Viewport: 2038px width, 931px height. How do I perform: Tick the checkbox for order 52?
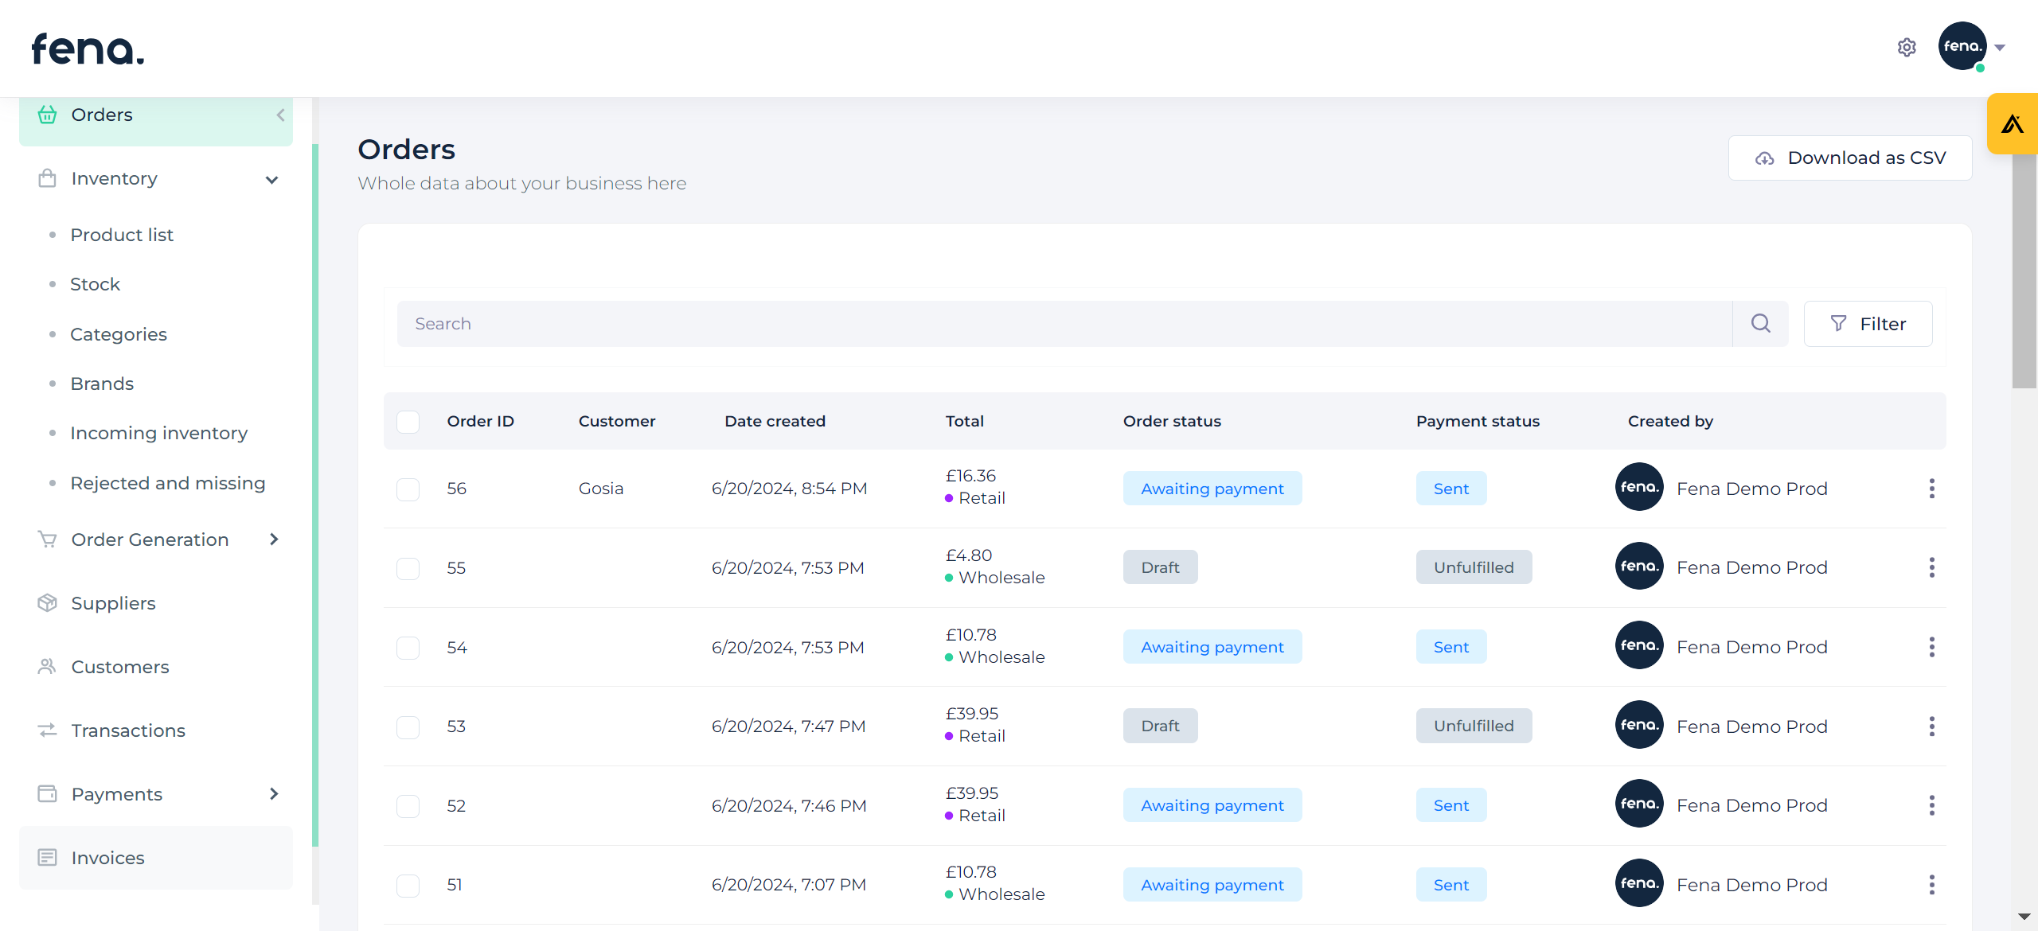[408, 806]
